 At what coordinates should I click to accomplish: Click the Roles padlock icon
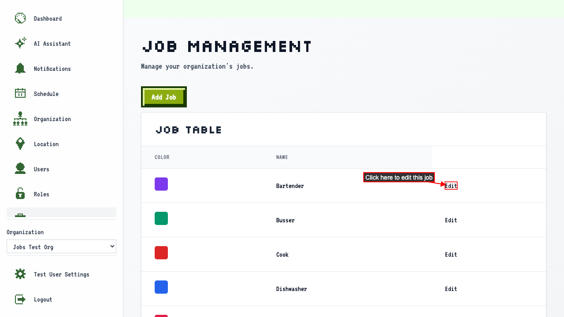point(20,194)
